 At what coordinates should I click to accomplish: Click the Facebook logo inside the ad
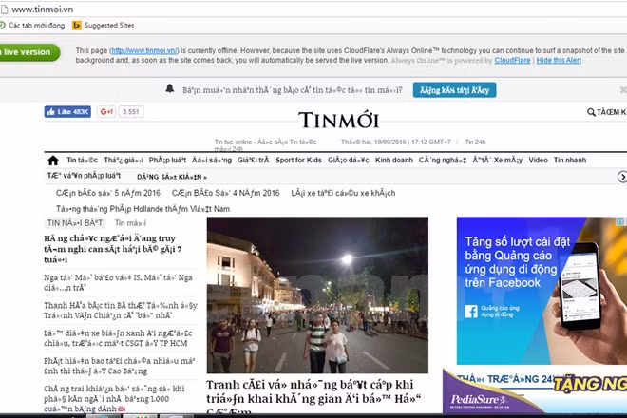click(x=471, y=312)
